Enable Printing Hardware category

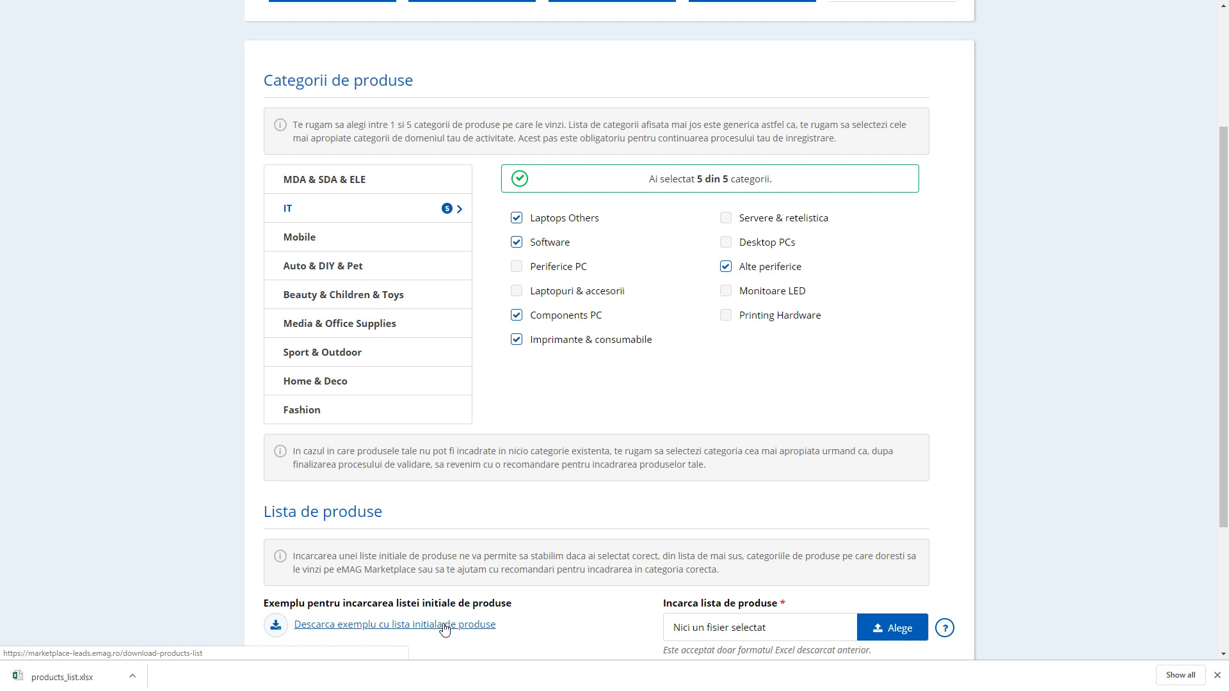pos(726,315)
